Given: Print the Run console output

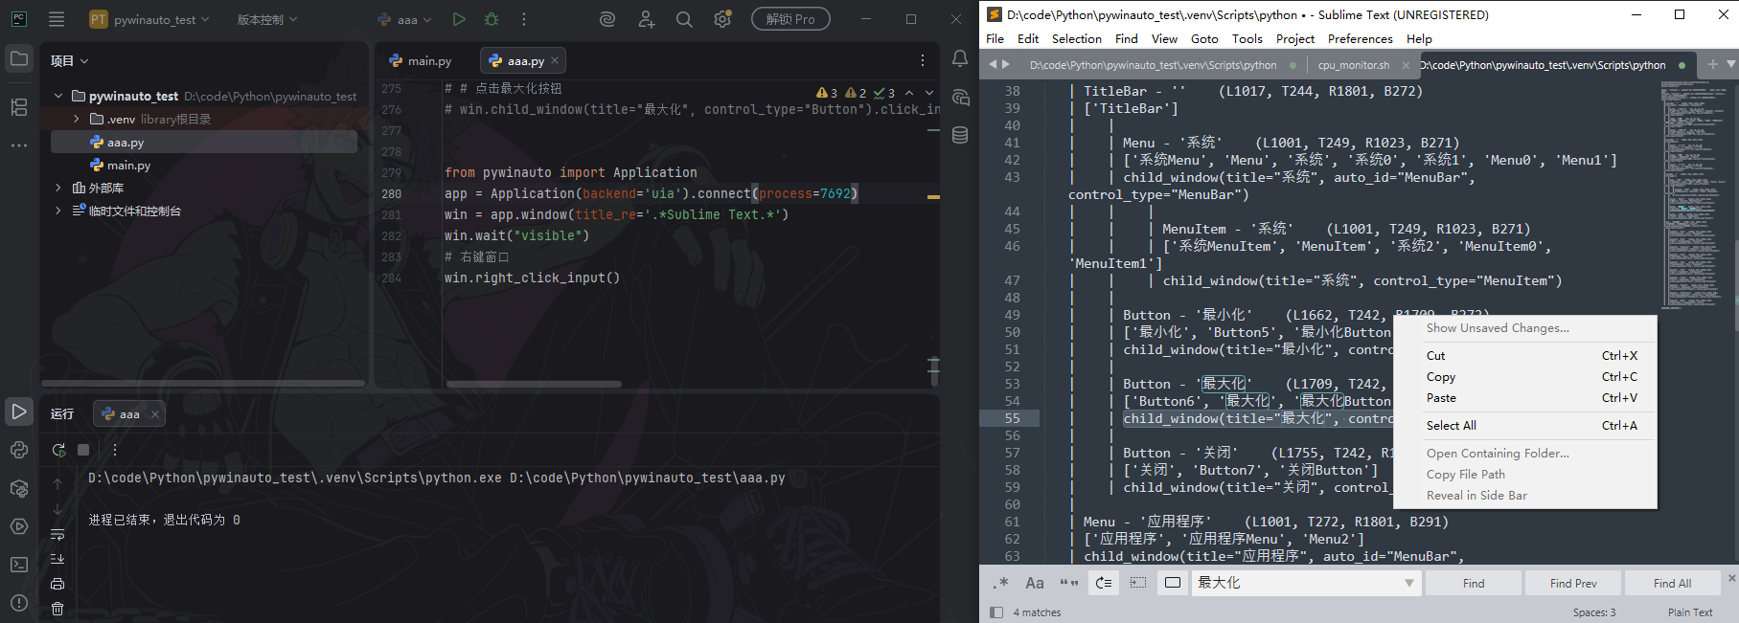Looking at the screenshot, I should pyautogui.click(x=57, y=584).
